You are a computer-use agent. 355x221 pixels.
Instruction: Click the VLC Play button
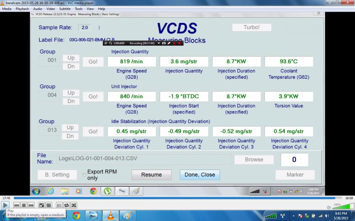[x=5, y=205]
